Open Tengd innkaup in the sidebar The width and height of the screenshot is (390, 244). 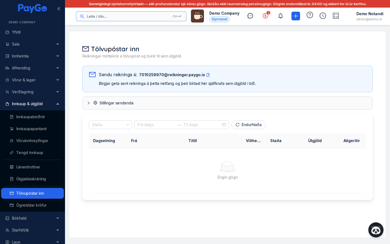click(32, 153)
